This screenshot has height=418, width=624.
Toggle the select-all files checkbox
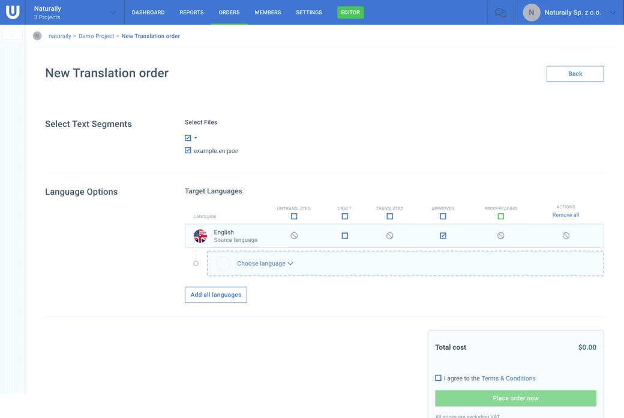tap(188, 138)
